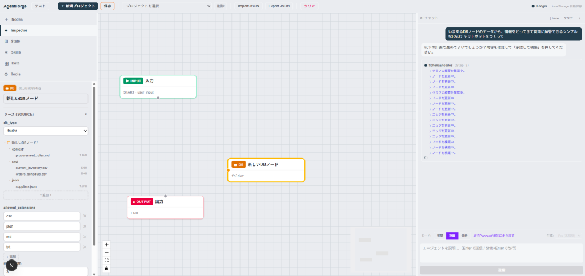The width and height of the screenshot is (585, 276).
Task: Select the 出力 OUTPUT node
Action: point(165,208)
